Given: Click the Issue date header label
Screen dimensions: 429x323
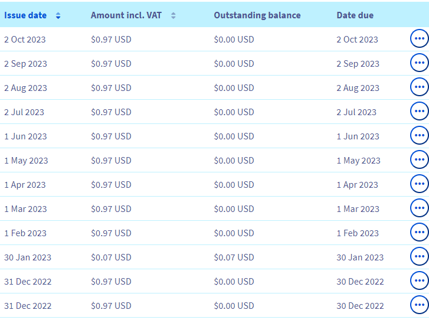Looking at the screenshot, I should [25, 15].
